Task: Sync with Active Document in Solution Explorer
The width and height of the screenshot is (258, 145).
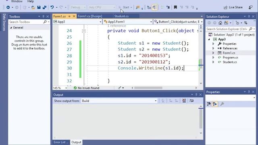Action: (x=246, y=23)
